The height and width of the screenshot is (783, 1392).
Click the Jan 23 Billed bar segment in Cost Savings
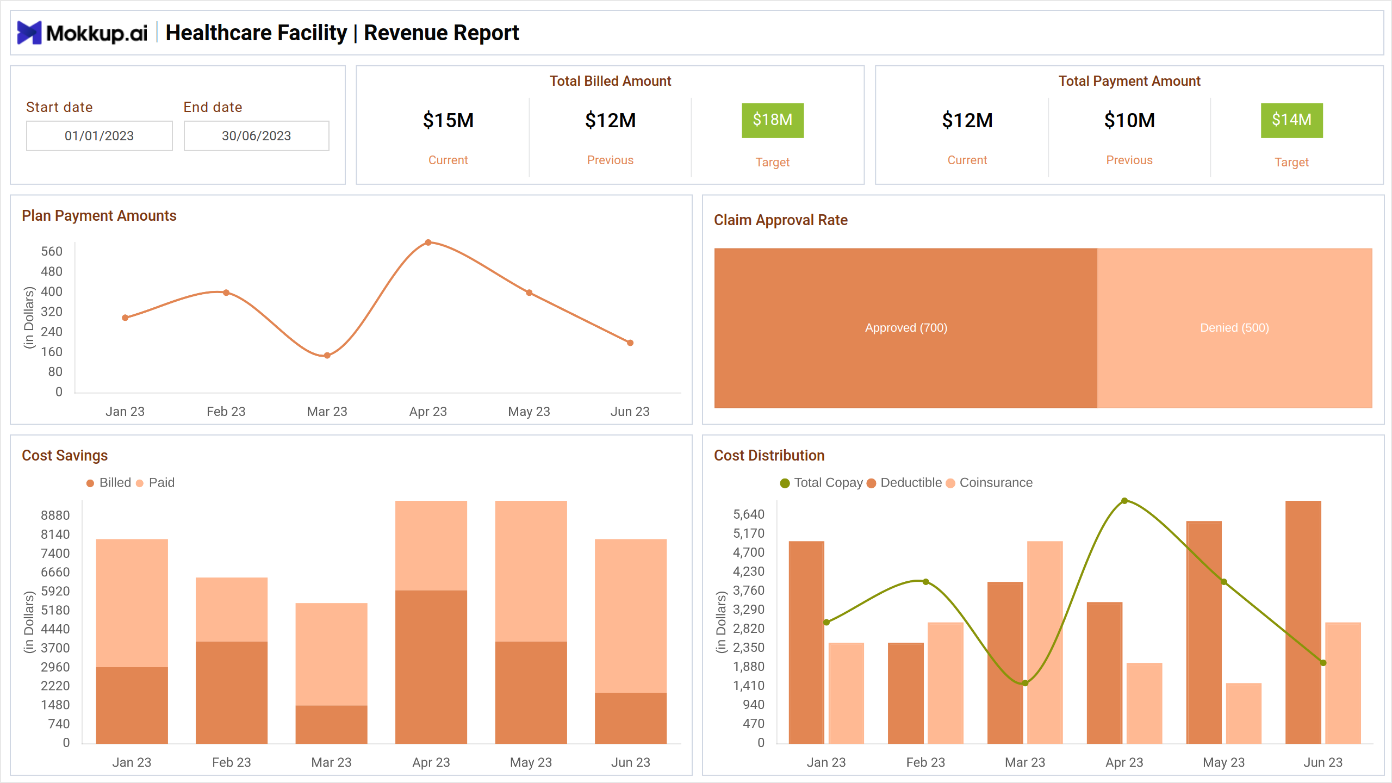pyautogui.click(x=132, y=705)
